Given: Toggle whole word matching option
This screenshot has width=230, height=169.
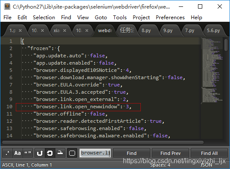Looking at the screenshot, I should coord(28,153).
